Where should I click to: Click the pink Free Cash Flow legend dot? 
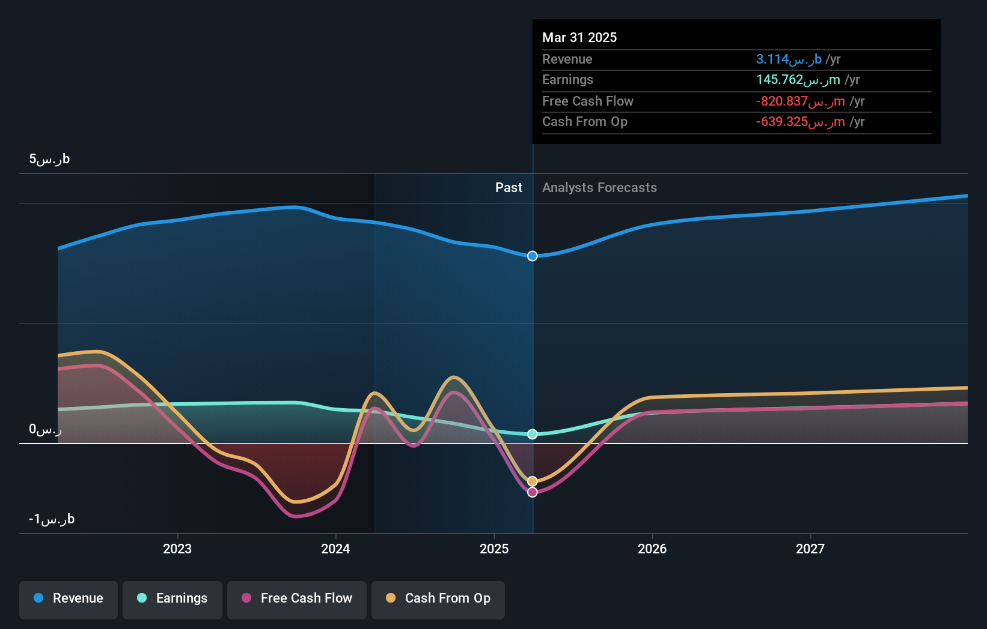point(246,598)
